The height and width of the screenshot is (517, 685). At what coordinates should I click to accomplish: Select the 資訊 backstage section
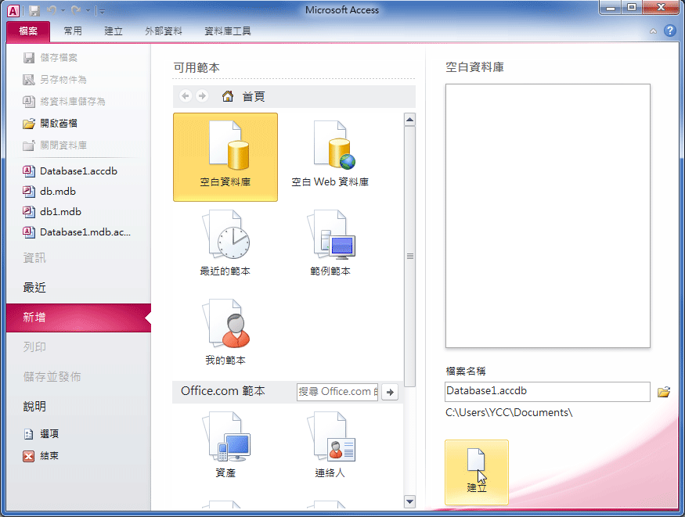tap(34, 258)
